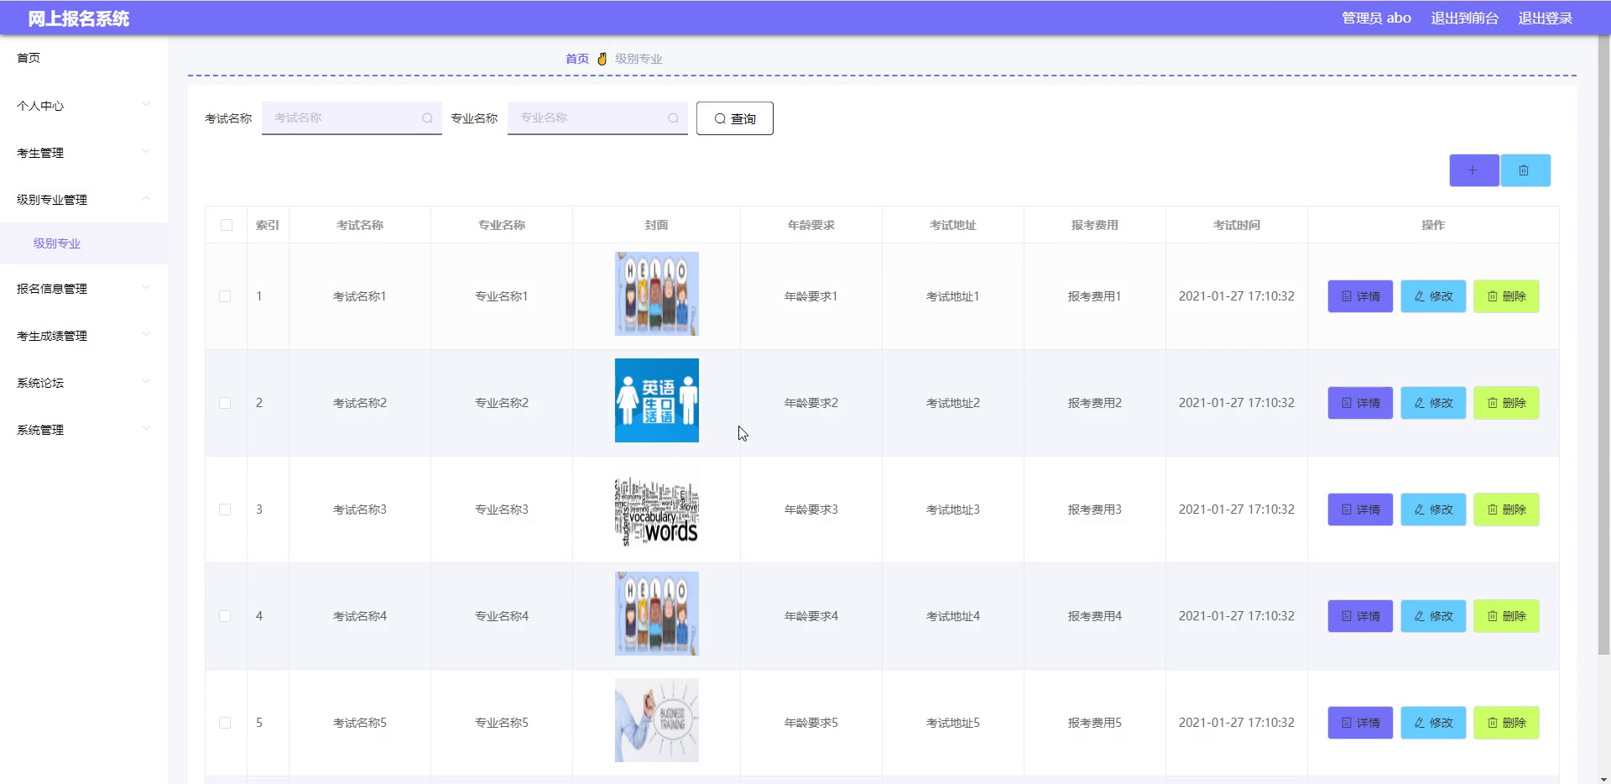Expand 考生成绩管理 menu chevron
This screenshot has width=1611, height=784.
click(x=146, y=334)
